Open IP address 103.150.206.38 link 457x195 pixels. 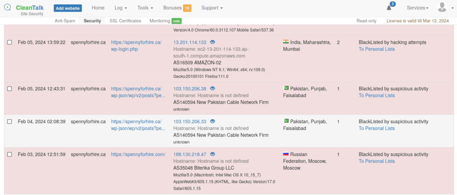190,89
